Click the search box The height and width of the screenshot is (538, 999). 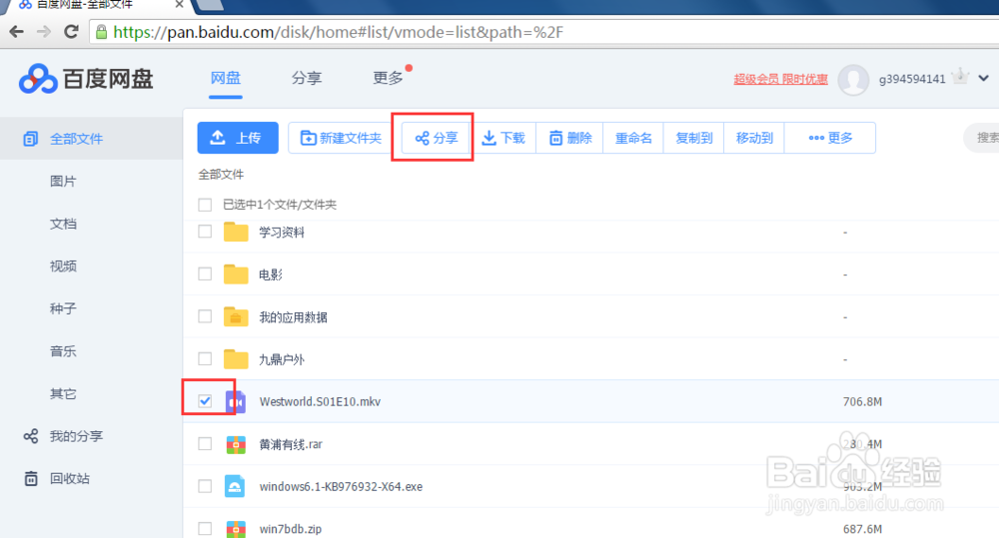pos(982,138)
